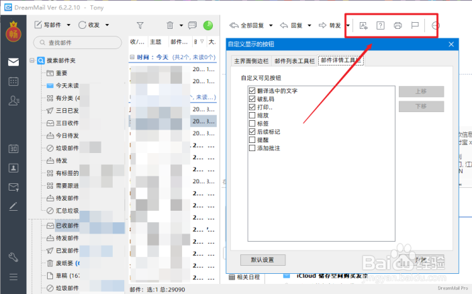The height and width of the screenshot is (294, 472).
Task: Open the send/receive dropdown arrow
Action: click(x=107, y=25)
